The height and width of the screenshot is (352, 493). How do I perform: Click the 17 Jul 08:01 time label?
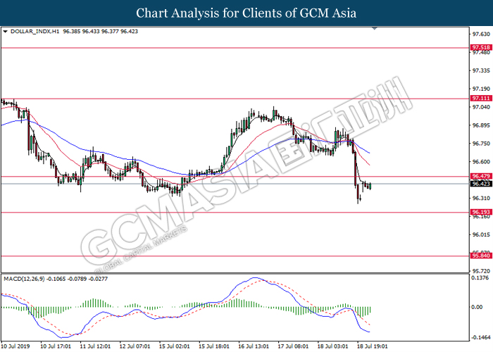point(294,346)
